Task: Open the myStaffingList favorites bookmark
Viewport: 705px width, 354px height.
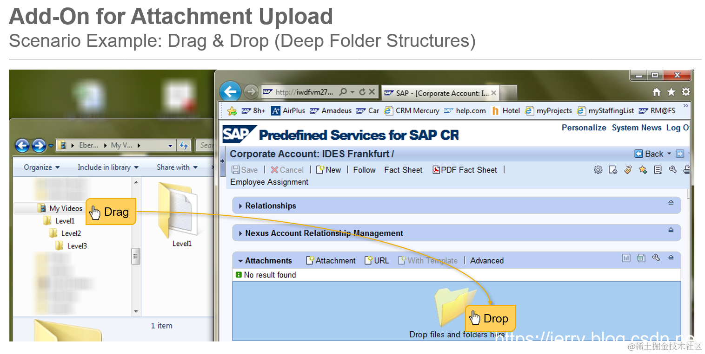Action: (x=605, y=111)
